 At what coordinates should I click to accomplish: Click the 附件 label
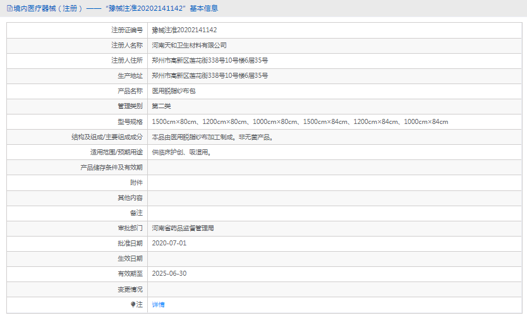coord(136,182)
